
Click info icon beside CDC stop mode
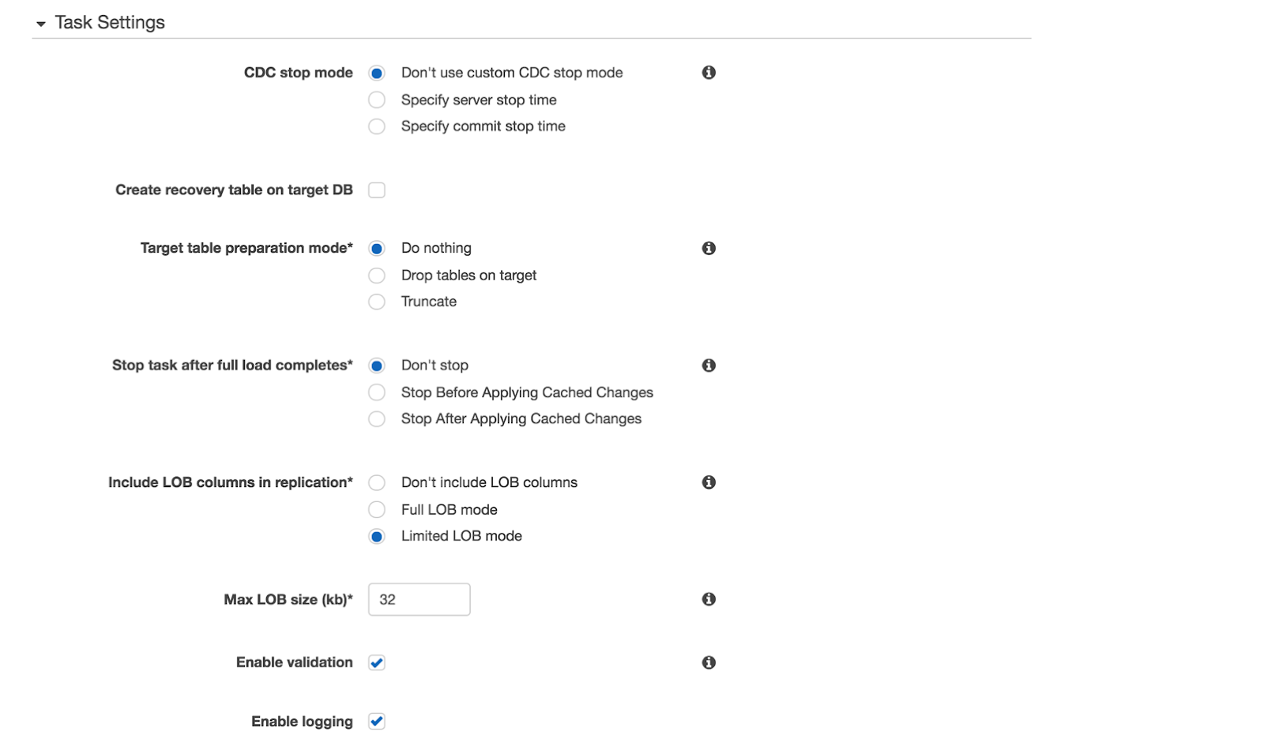pos(709,73)
